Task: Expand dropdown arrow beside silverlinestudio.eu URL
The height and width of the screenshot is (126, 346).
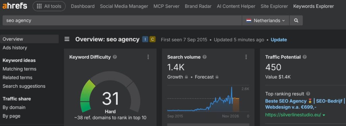Action: coord(324,115)
